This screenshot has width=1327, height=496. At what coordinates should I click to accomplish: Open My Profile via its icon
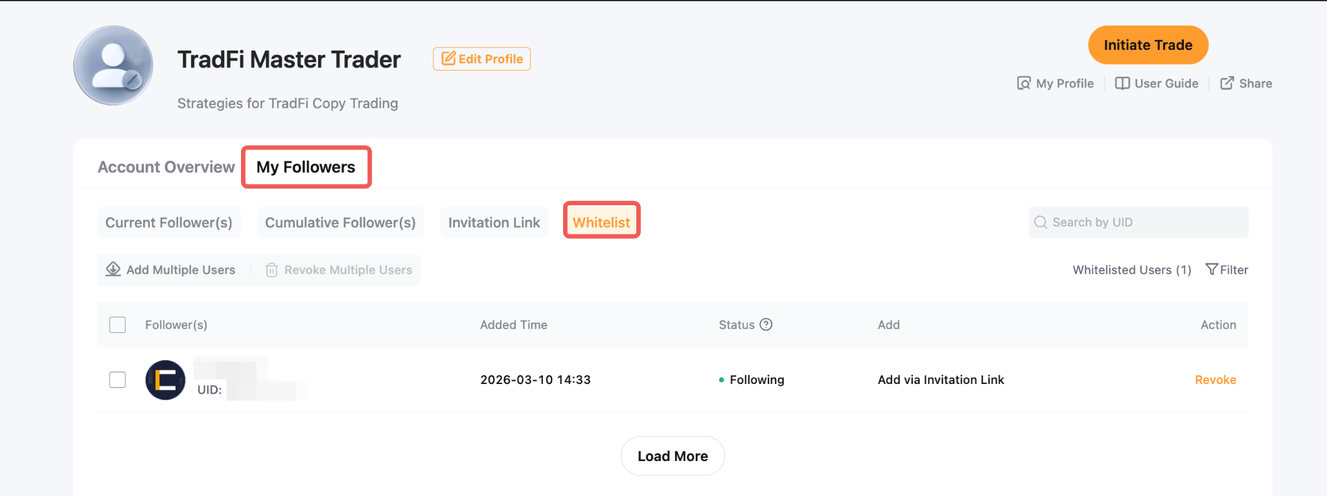(1024, 84)
